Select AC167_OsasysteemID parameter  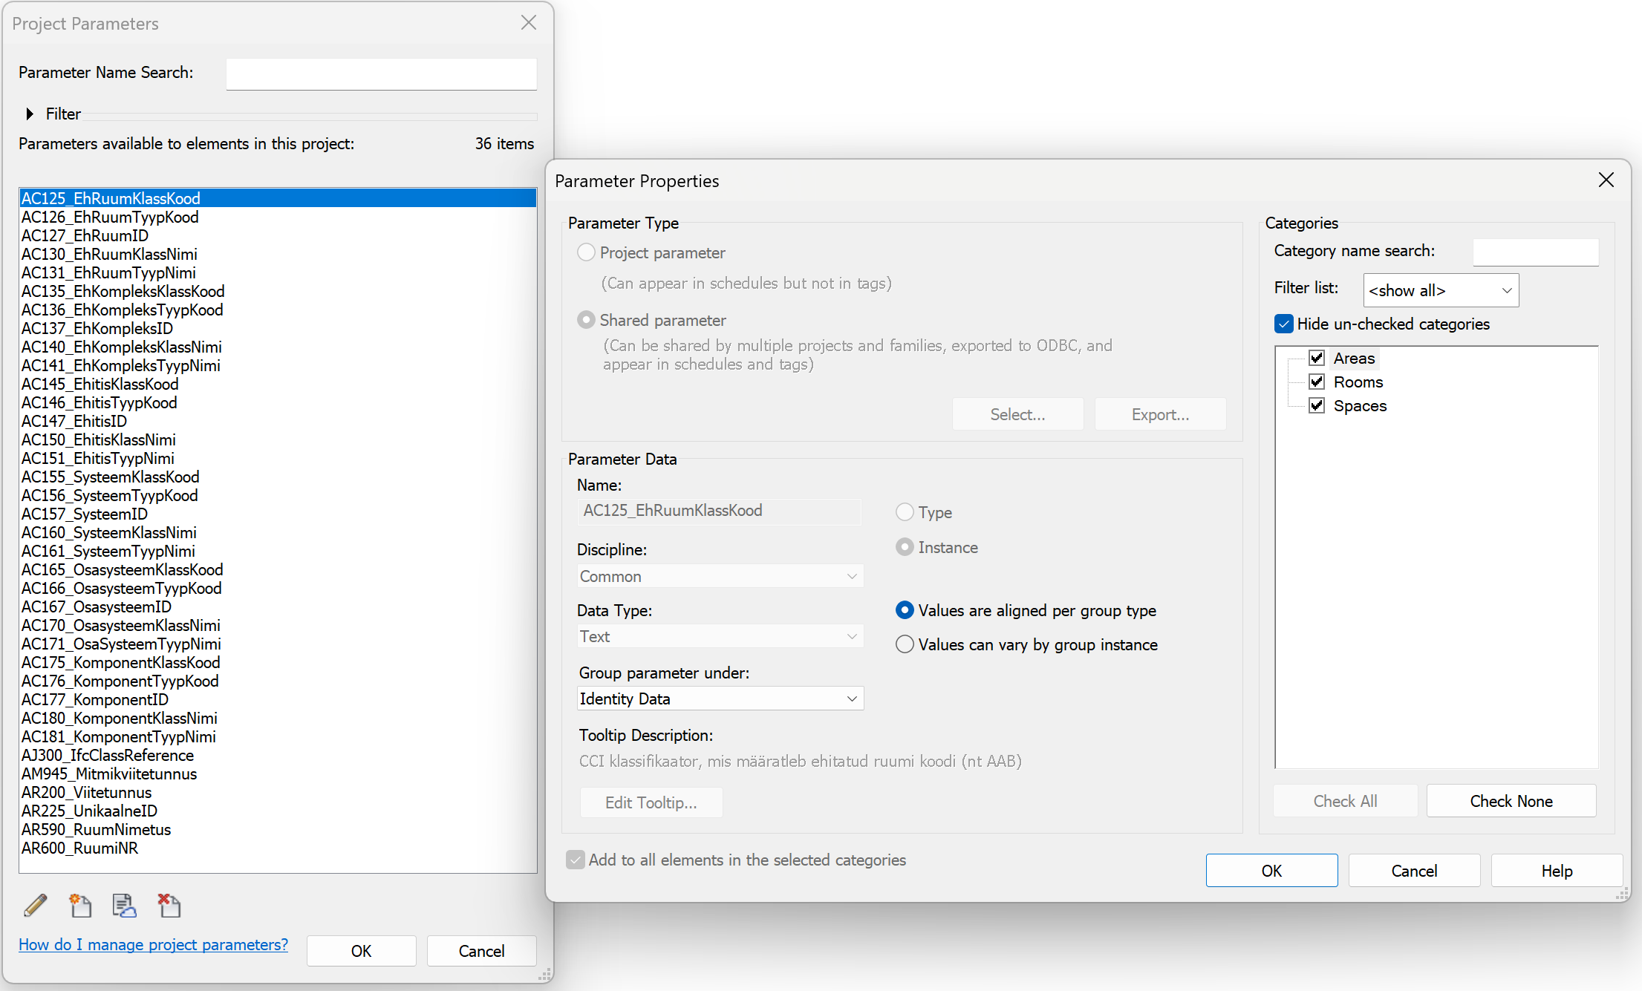[x=278, y=606]
